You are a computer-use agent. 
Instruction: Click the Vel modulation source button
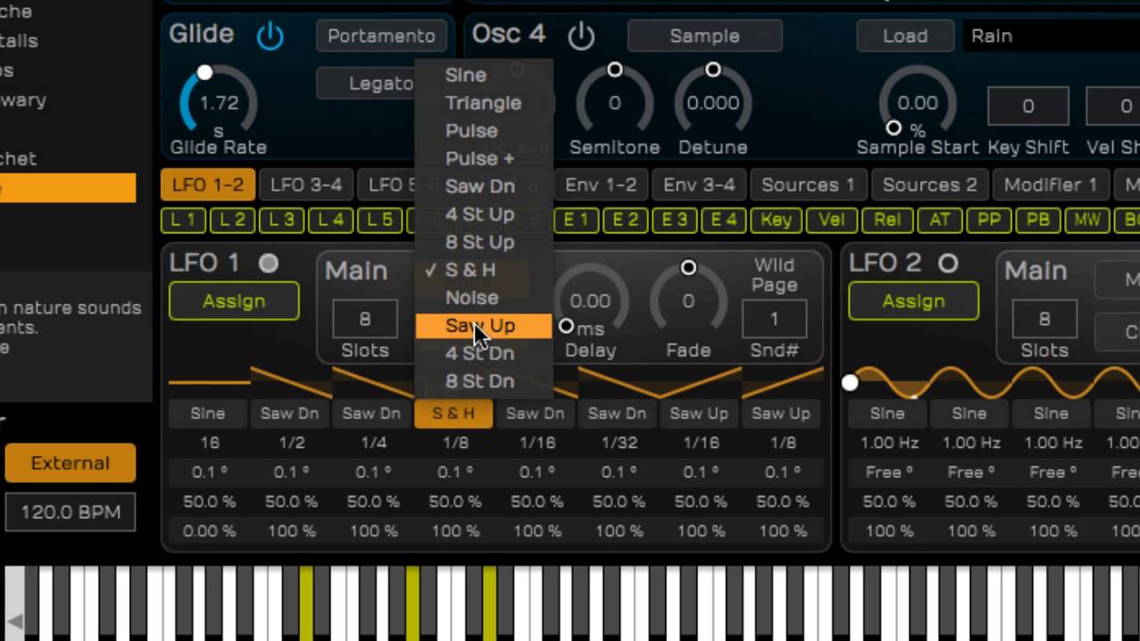pyautogui.click(x=832, y=220)
